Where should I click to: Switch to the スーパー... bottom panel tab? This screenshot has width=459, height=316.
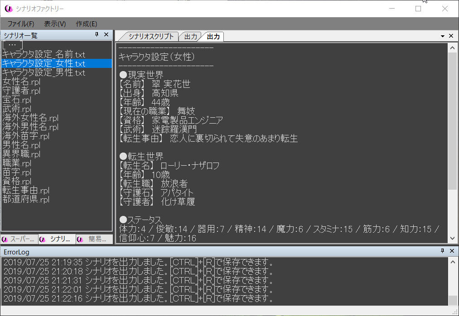point(19,239)
